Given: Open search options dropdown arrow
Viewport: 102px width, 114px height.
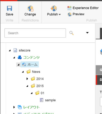Looking at the screenshot, I should [x=87, y=33].
